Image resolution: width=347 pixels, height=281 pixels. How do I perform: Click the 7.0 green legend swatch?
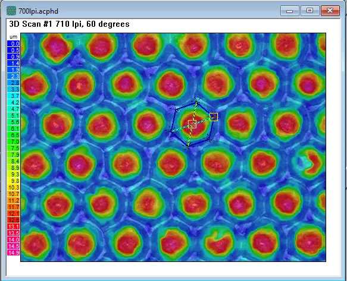click(13, 141)
